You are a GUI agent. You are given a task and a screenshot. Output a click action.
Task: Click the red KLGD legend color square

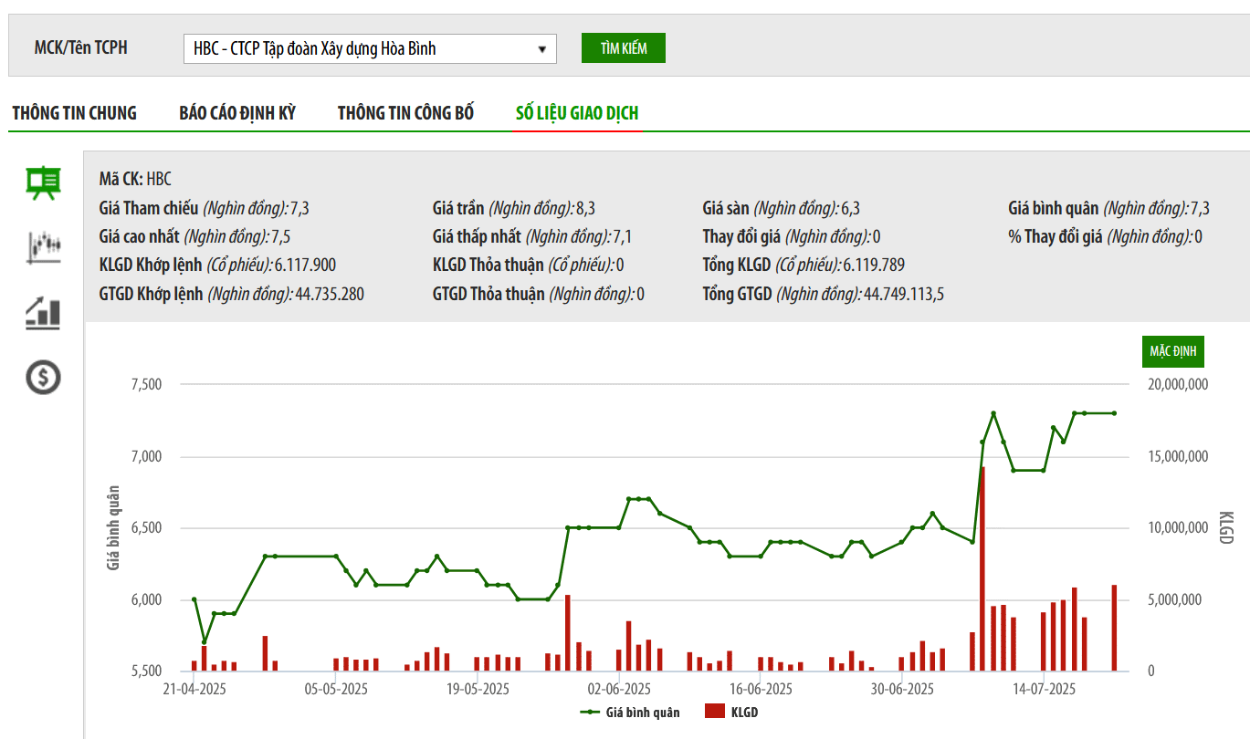coord(714,712)
